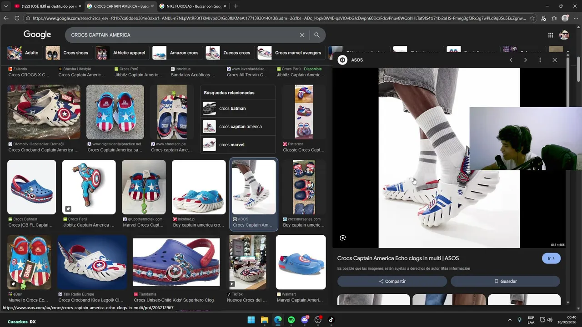This screenshot has height=327, width=582.
Task: Open the digitaldentalpractice.net crocs thumbnail
Action: (115, 112)
